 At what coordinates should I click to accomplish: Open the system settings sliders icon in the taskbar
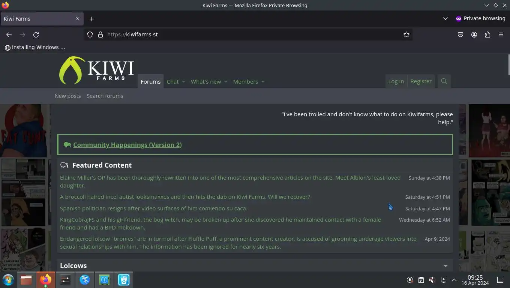(x=65, y=280)
